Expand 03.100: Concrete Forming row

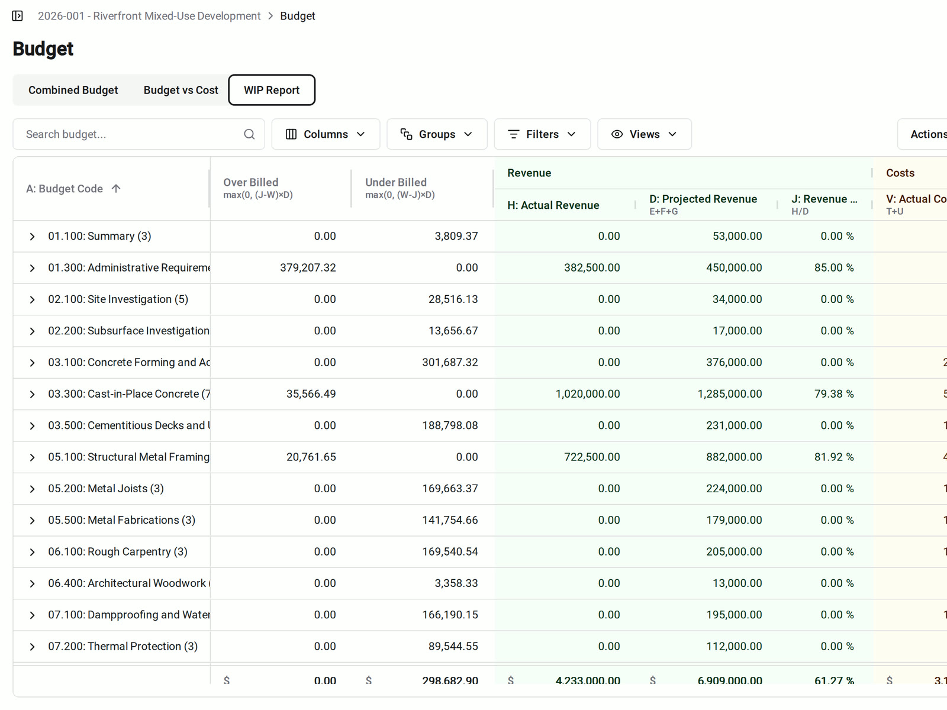pos(32,363)
